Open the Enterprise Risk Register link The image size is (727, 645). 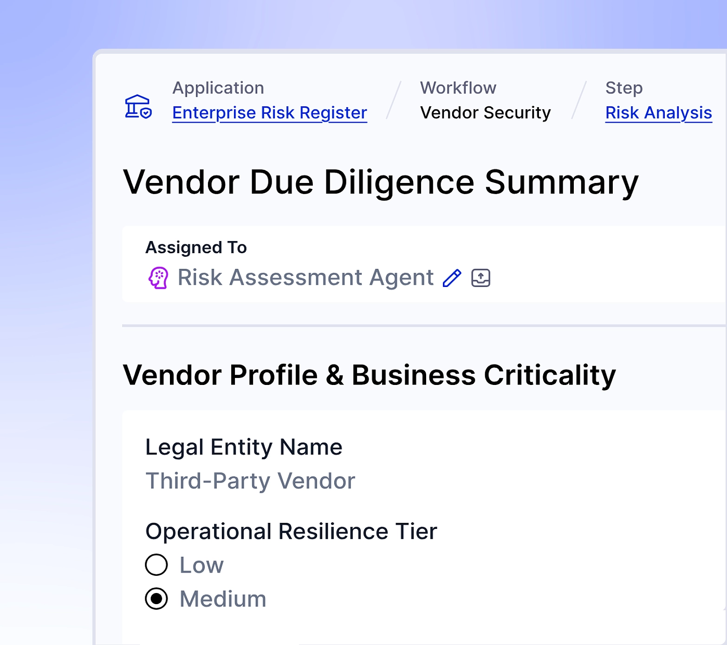(x=269, y=113)
